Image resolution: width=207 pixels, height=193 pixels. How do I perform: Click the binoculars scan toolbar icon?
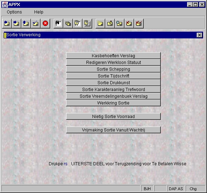click(x=58, y=23)
